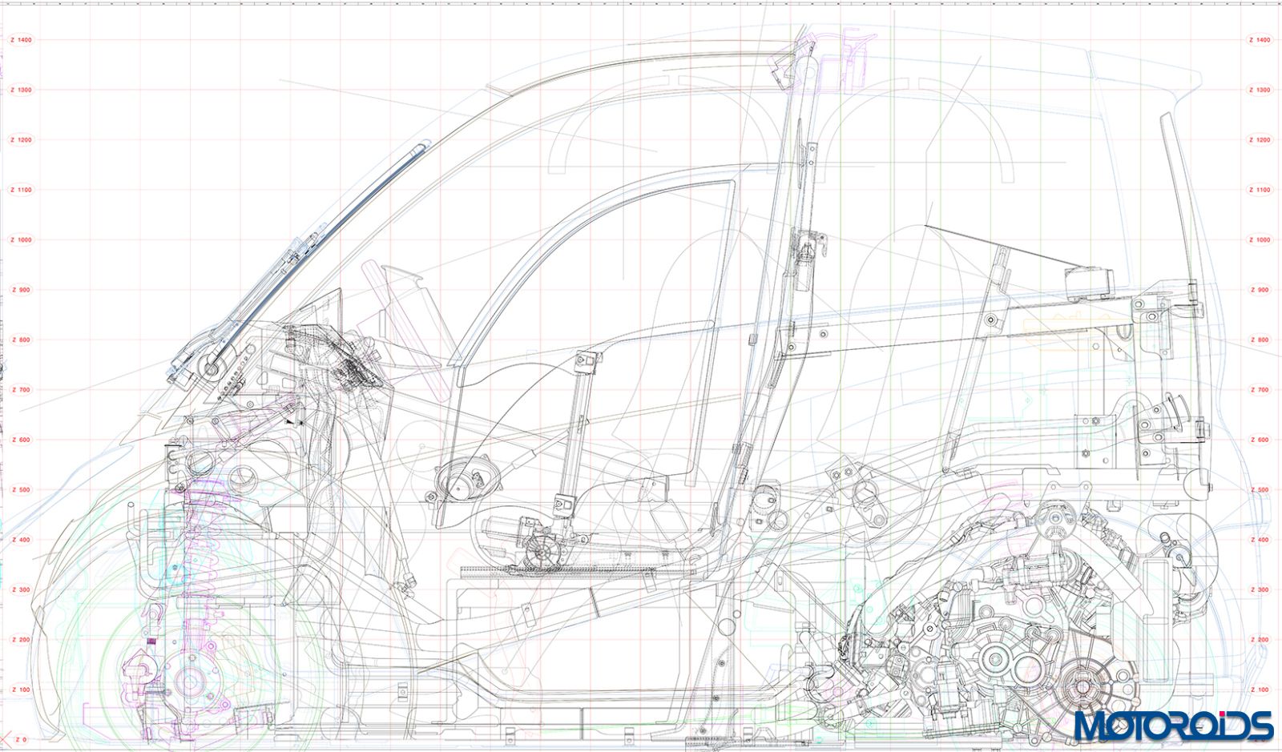Viewport: 1282px width, 752px height.
Task: Select the windshield wiper pivot motor
Action: [x=212, y=368]
